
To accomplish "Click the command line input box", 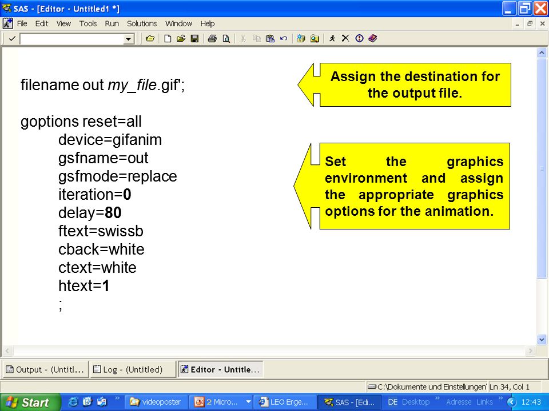I will [x=72, y=39].
